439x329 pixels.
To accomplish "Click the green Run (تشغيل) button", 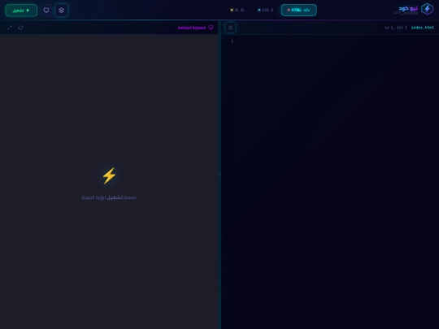I will point(21,11).
